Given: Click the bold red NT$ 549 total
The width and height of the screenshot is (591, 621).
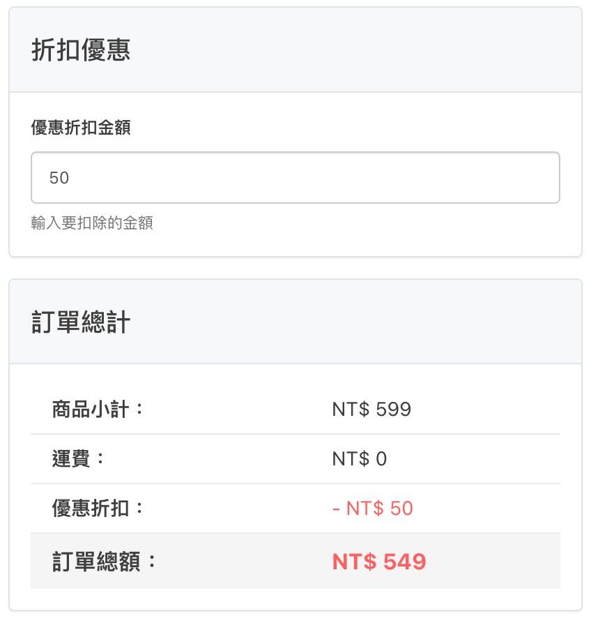Looking at the screenshot, I should click(x=378, y=562).
